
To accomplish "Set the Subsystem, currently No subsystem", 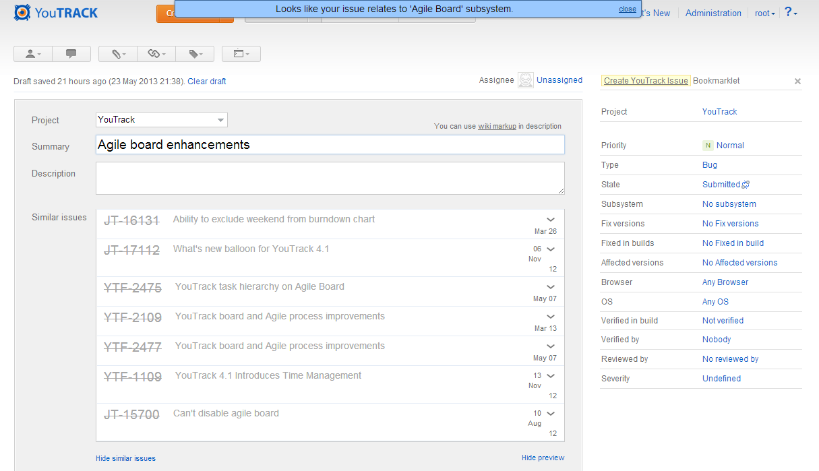I will point(729,204).
